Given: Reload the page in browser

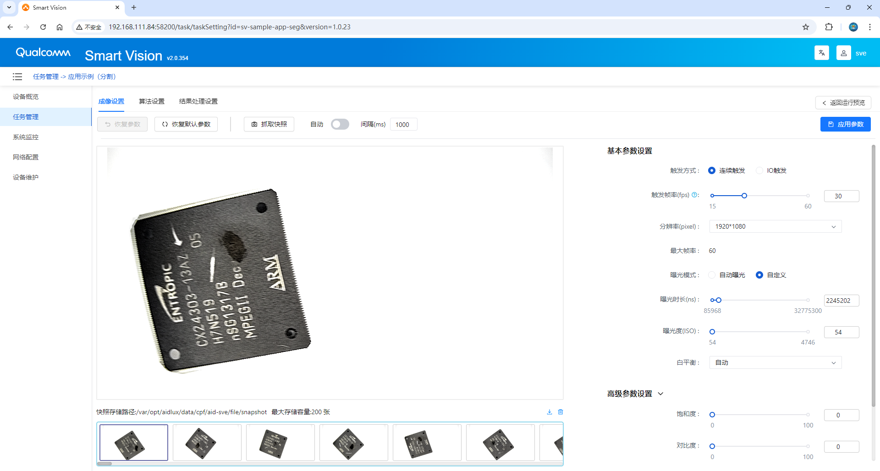Looking at the screenshot, I should 43,27.
